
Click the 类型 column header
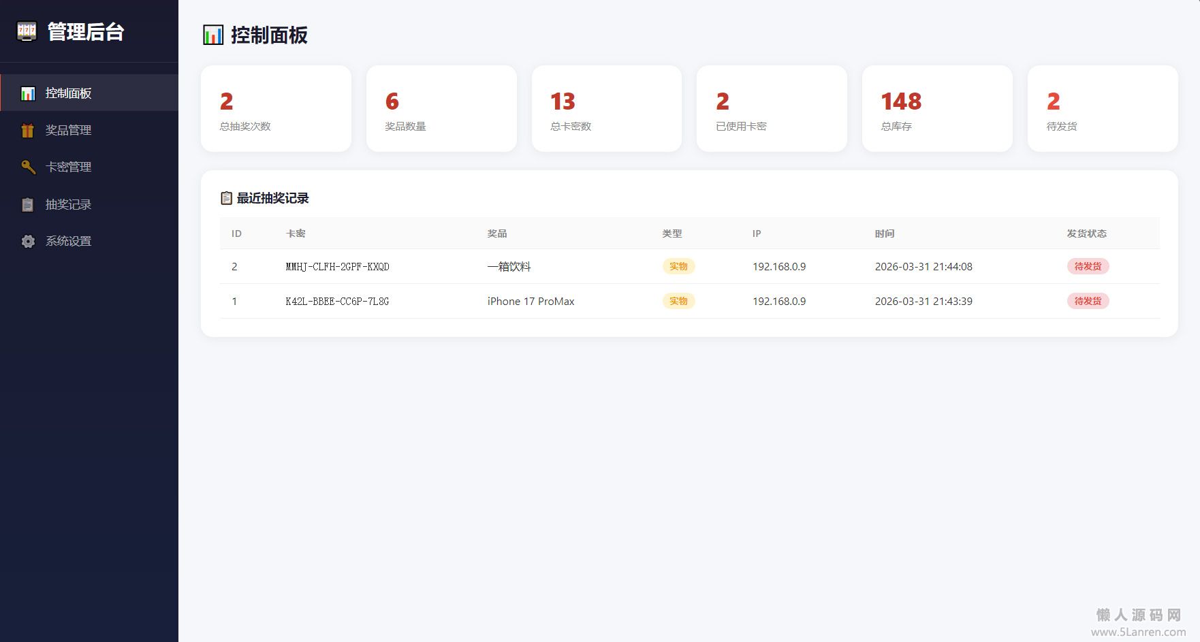click(x=672, y=234)
